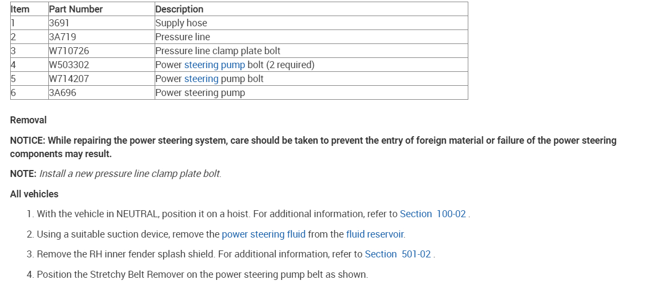This screenshot has width=645, height=281.
Task: Click the "Description" column header
Action: tap(179, 9)
